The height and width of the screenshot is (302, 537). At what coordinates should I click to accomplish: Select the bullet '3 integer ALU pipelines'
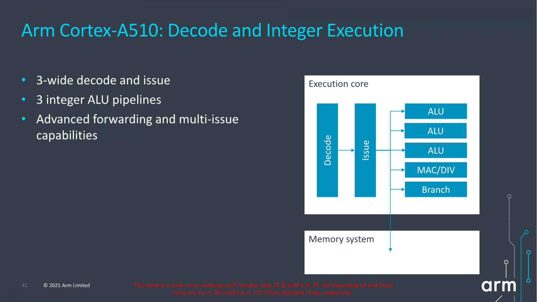pyautogui.click(x=99, y=100)
